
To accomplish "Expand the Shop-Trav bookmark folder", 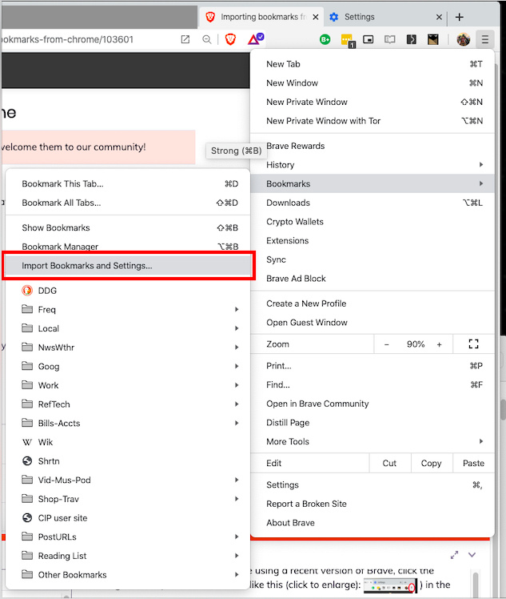I will 128,499.
